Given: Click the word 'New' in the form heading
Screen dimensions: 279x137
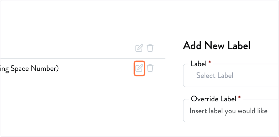Looking at the screenshot, I should [x=214, y=46].
